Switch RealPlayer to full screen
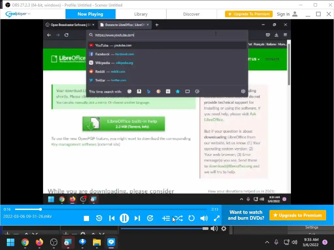Image resolution: width=334 pixels, height=250 pixels. pyautogui.click(x=217, y=218)
